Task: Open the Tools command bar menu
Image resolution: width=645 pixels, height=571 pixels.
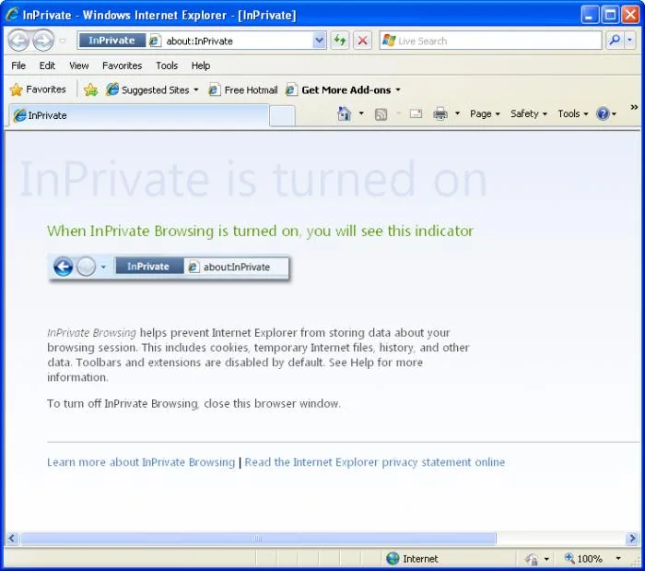Action: (572, 113)
